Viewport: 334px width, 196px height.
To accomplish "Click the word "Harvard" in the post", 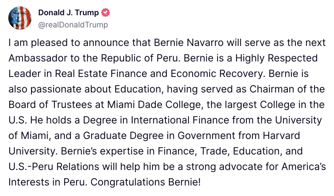I will pos(281,136).
